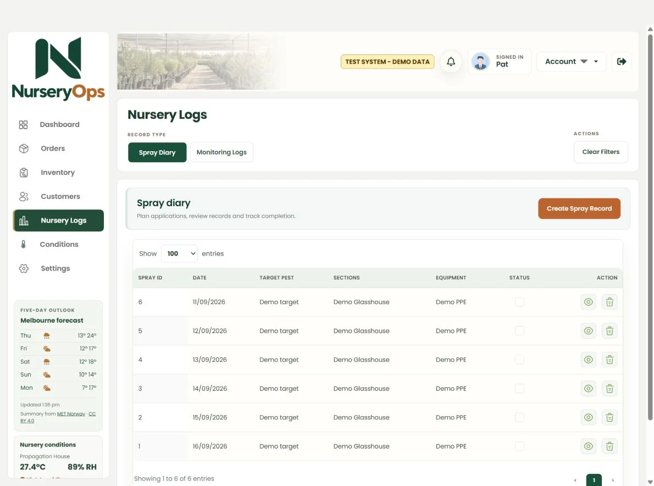Image resolution: width=654 pixels, height=486 pixels.
Task: Click the NurseryOps logo
Action: tap(58, 69)
